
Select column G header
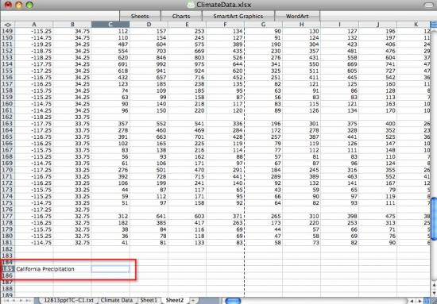click(x=263, y=25)
